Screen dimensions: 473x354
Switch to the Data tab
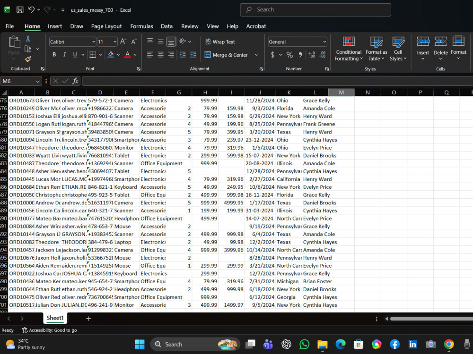[x=166, y=26]
